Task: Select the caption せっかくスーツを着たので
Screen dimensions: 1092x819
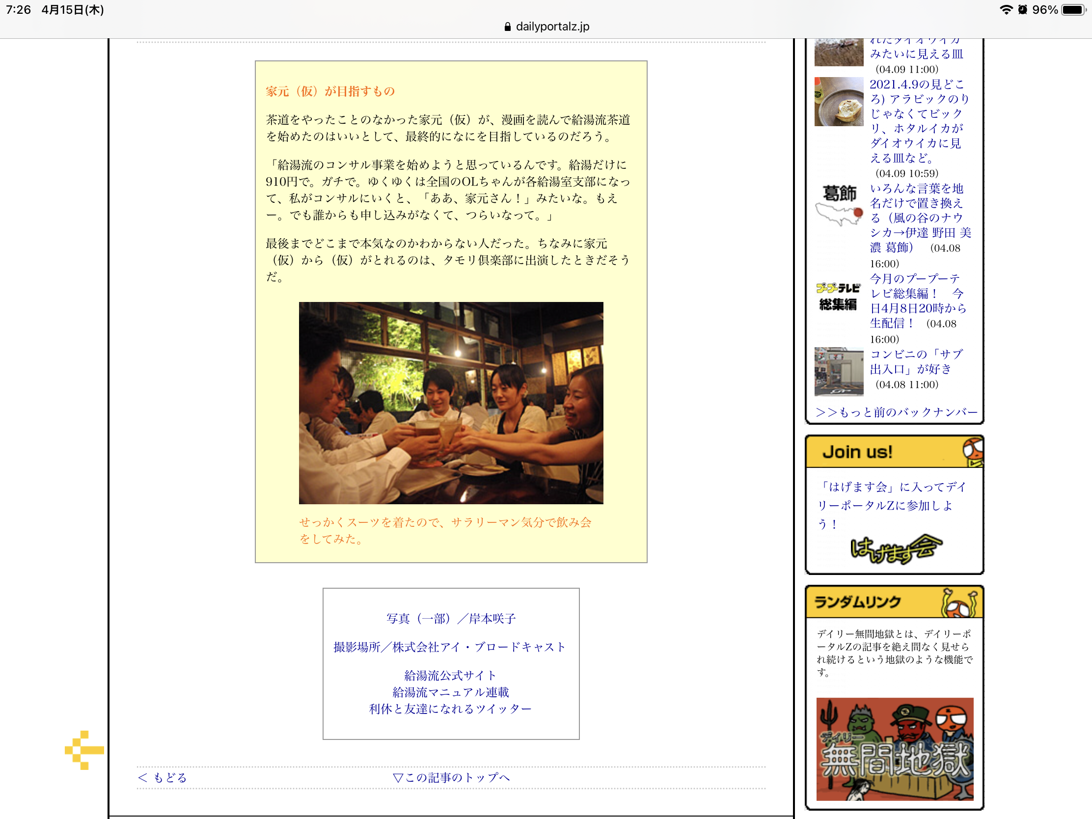Action: [x=445, y=531]
